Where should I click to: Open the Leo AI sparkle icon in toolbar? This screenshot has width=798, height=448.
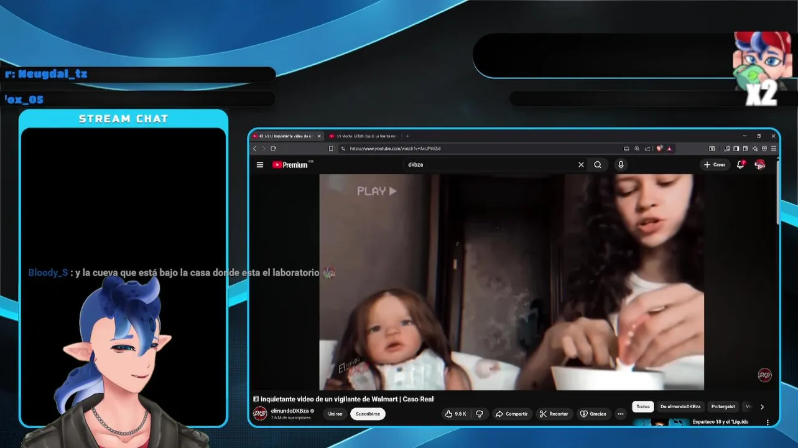click(755, 149)
